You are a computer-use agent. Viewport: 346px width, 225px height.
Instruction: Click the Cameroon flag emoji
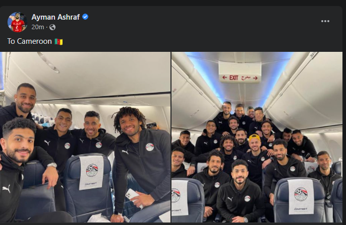(59, 41)
